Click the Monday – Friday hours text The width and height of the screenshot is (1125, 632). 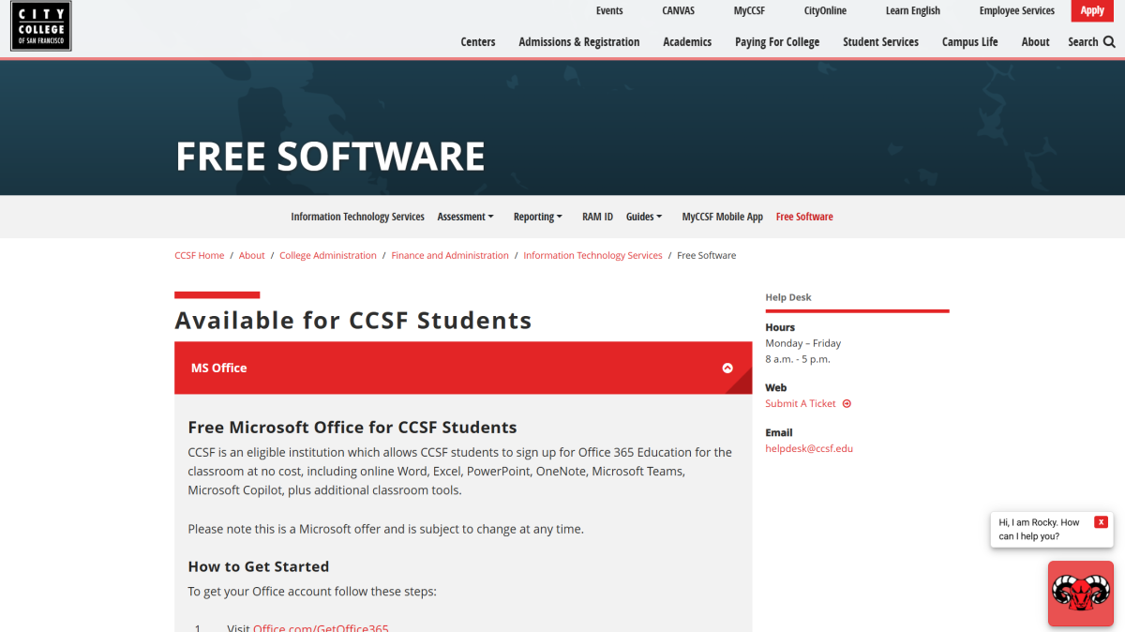[x=803, y=343]
